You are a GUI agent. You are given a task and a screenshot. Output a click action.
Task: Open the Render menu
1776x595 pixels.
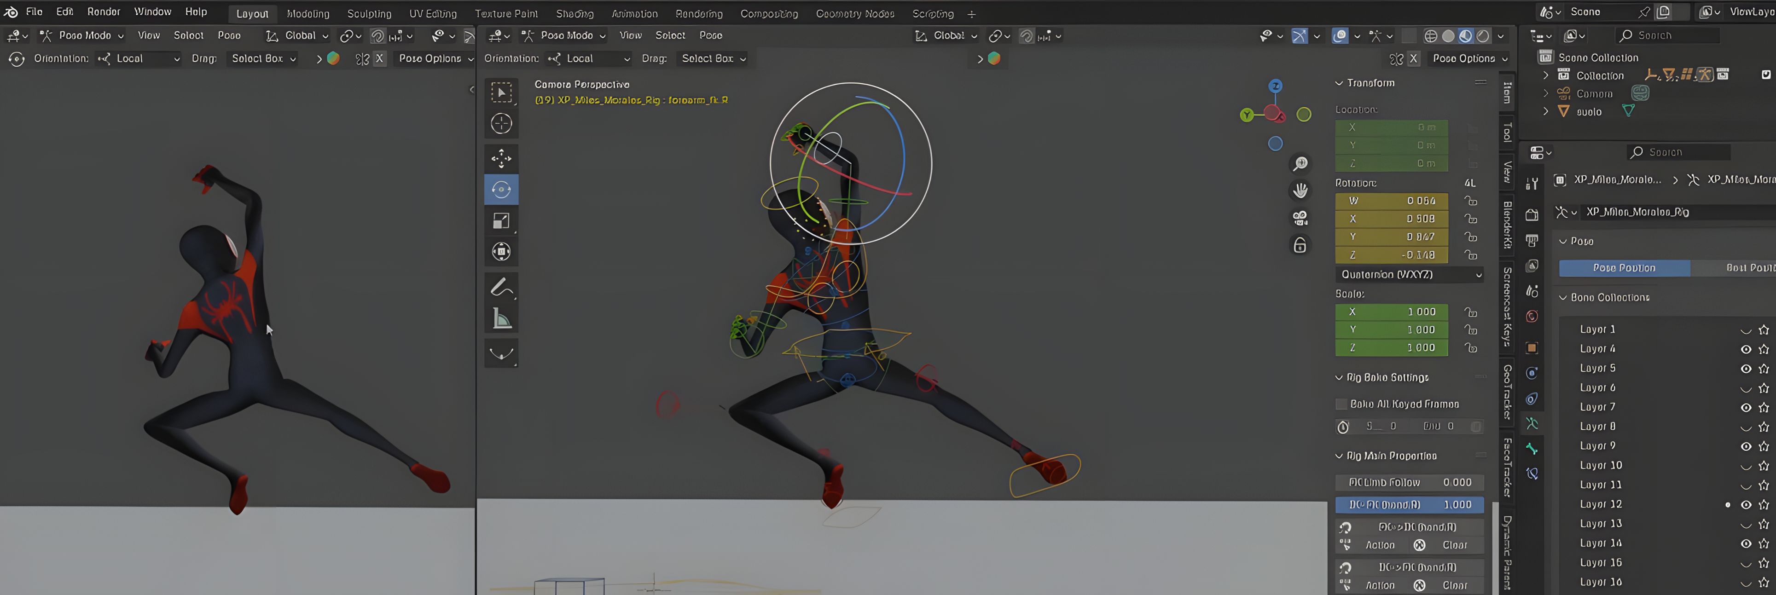coord(104,12)
